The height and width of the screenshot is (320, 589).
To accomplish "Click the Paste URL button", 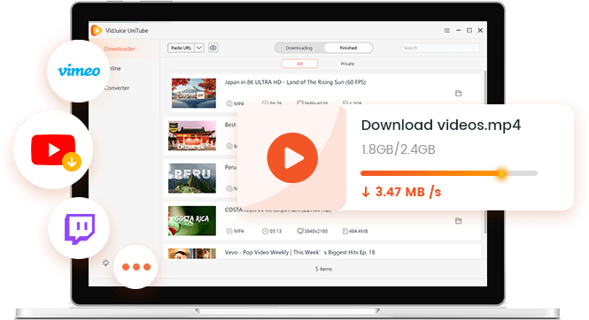I will tap(181, 48).
